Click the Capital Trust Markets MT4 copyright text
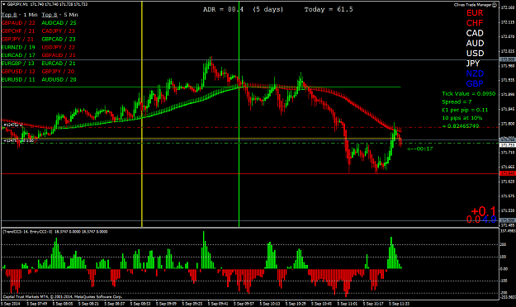516x307 pixels. click(x=63, y=297)
